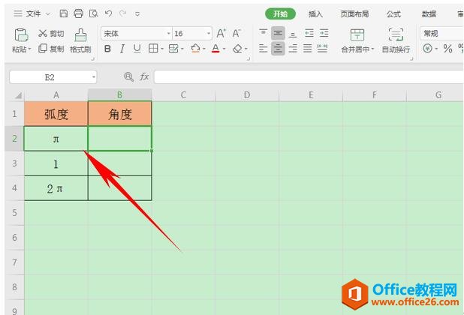Click the Save icon in quick toolbar
Image resolution: width=464 pixels, height=315 pixels.
point(64,13)
